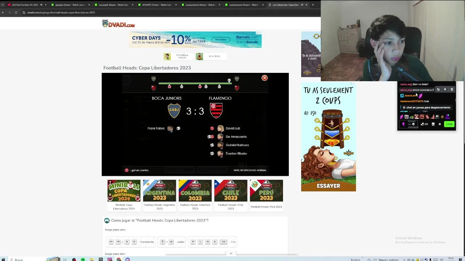Click the 3 : 3 match score
Screen dimensions: 465x261
point(195,111)
